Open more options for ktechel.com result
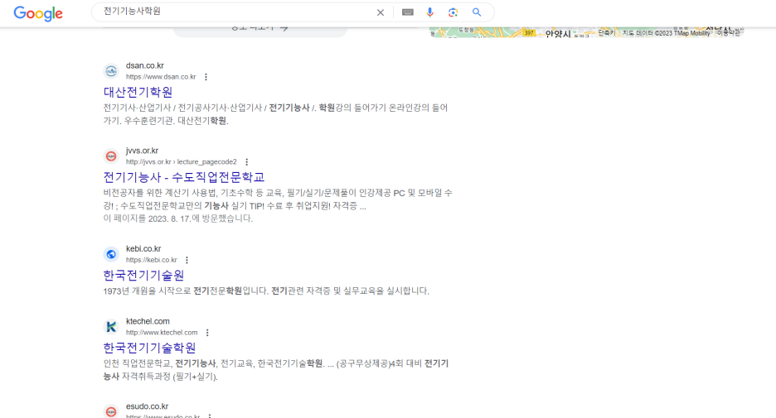The width and height of the screenshot is (776, 418). (x=207, y=333)
